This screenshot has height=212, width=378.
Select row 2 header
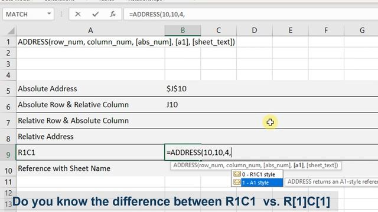point(8,53)
